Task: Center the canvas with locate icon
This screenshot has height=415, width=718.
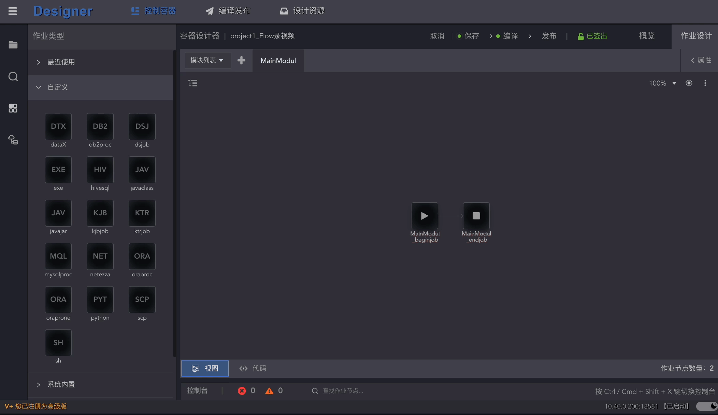Action: click(x=689, y=83)
